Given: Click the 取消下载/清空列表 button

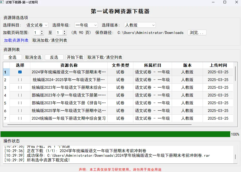Looking at the screenshot, I should point(105,57).
